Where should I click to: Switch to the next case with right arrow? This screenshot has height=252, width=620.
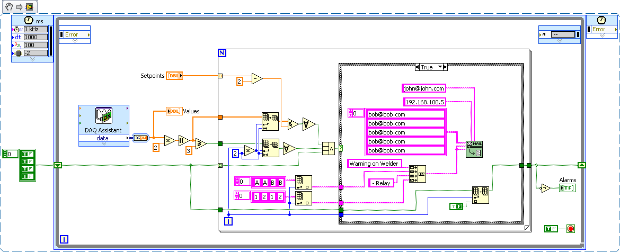click(x=445, y=67)
